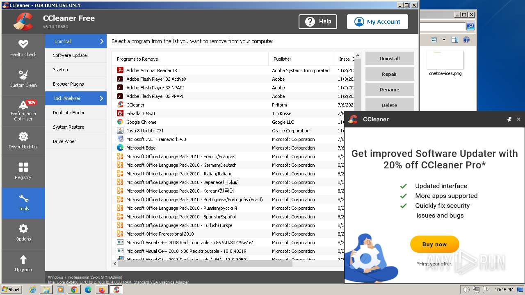Open the System Restore tool
Viewport: 525px width, 295px height.
coord(76,127)
